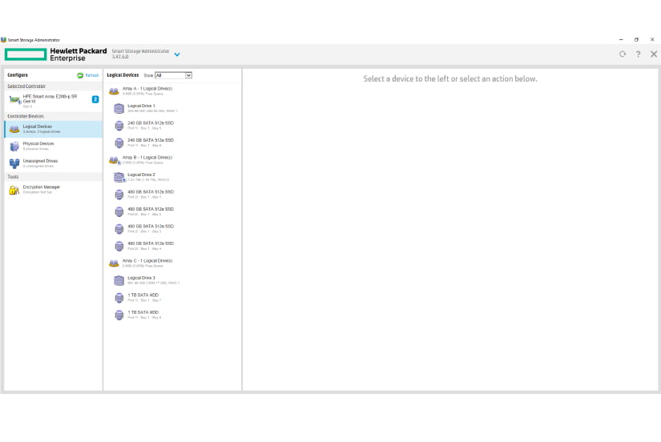Click the Refresh icon in Configure panel
661x442 pixels.
tap(80, 75)
